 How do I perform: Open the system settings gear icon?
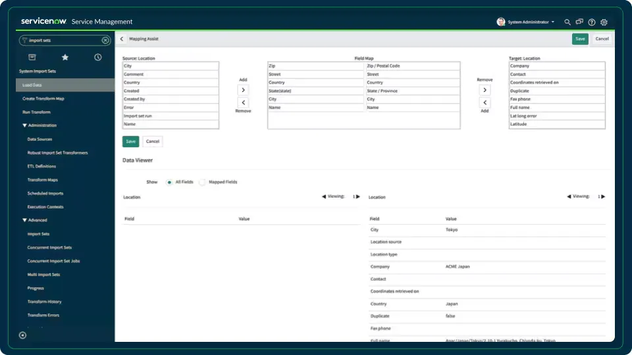tap(604, 22)
